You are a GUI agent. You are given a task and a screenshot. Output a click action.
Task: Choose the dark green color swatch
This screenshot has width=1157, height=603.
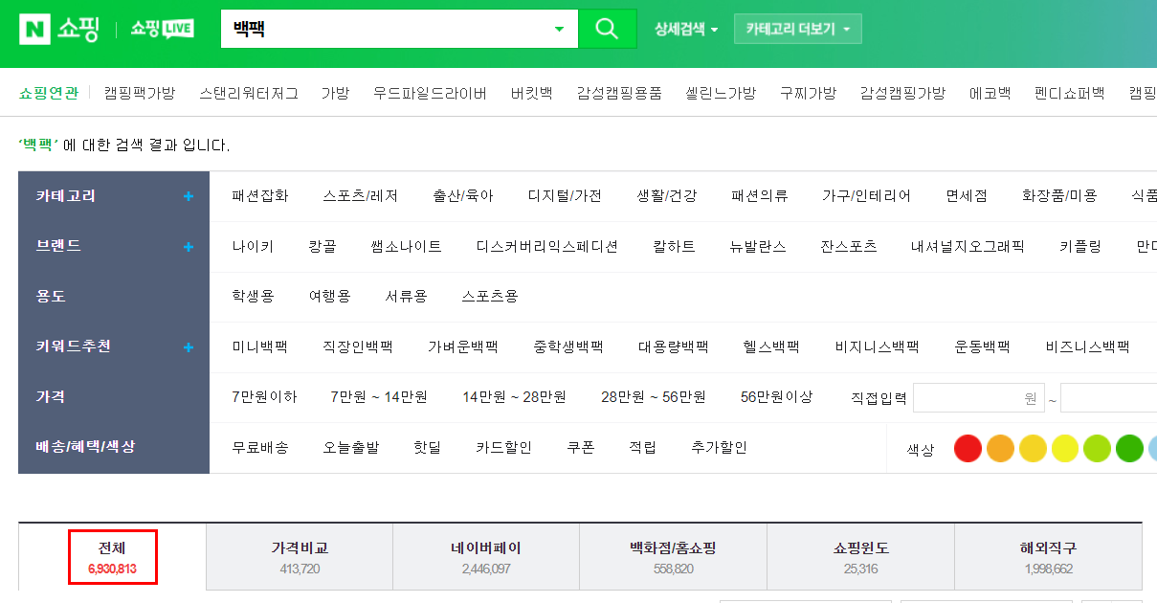(x=1130, y=448)
